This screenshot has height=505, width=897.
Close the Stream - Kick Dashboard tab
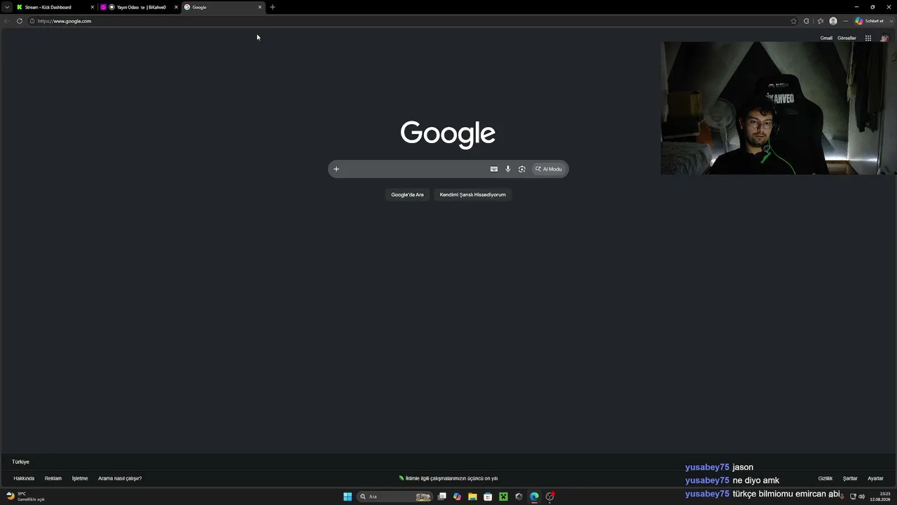(92, 7)
